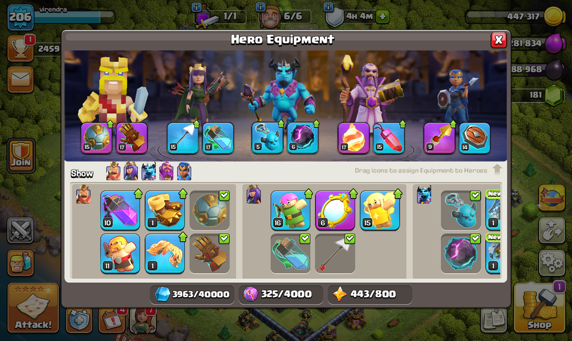The width and height of the screenshot is (572, 341).
Task: Click the equipped Giant Arrow checked item
Action: point(335,253)
